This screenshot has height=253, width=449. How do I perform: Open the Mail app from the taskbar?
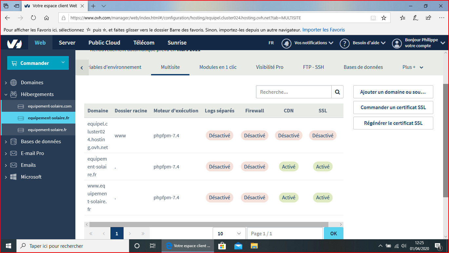click(238, 246)
